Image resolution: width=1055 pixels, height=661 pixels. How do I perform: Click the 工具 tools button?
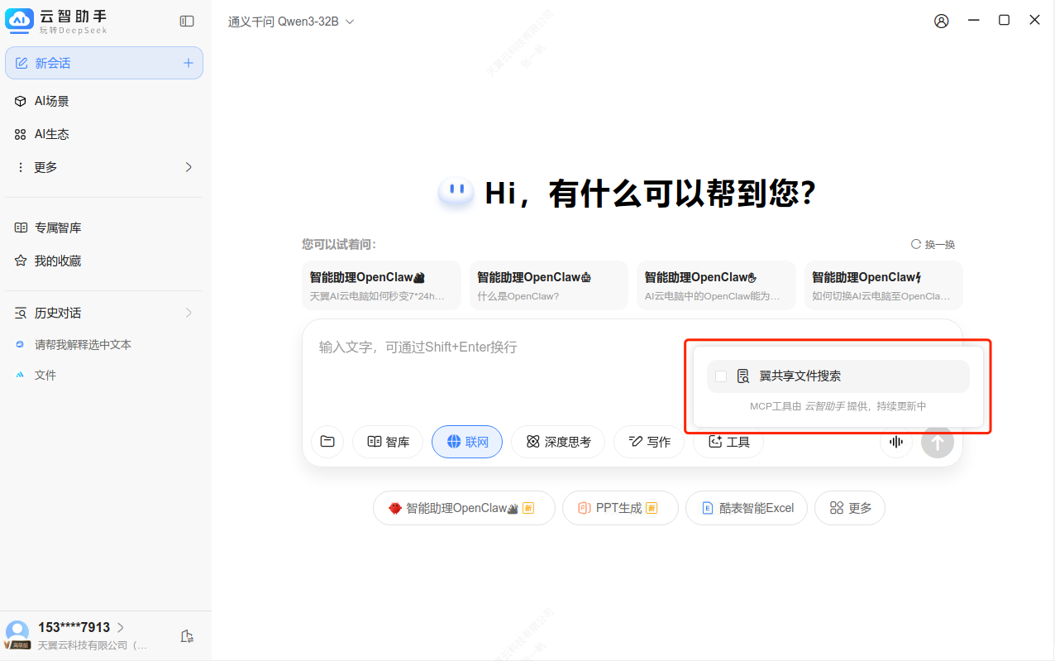point(728,442)
